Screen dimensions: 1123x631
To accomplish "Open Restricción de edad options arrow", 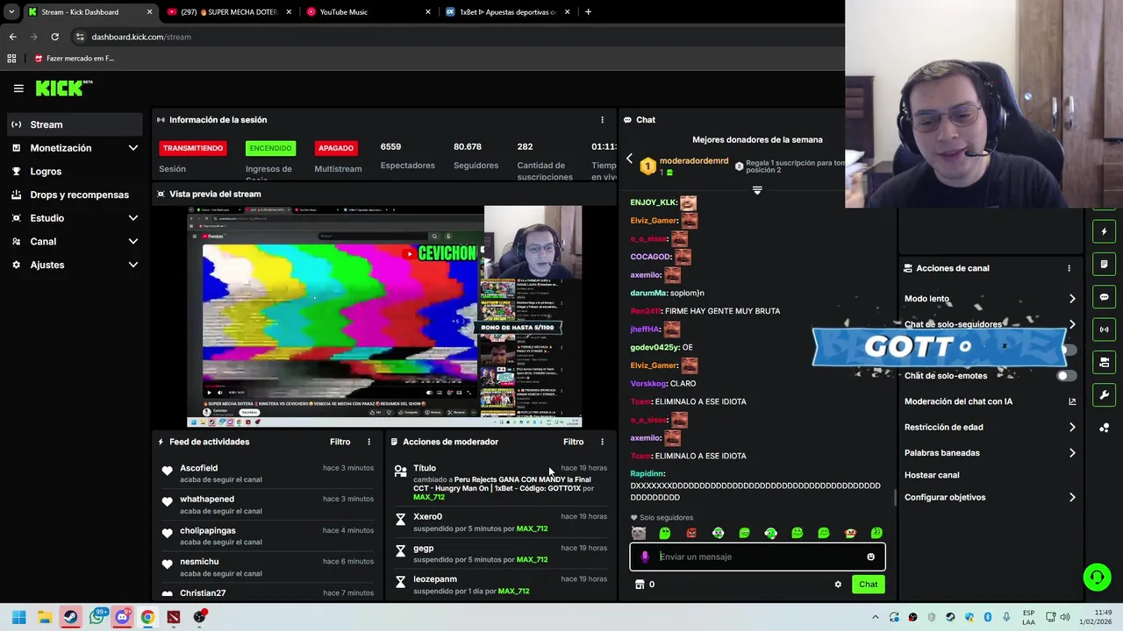I will click(x=1072, y=427).
